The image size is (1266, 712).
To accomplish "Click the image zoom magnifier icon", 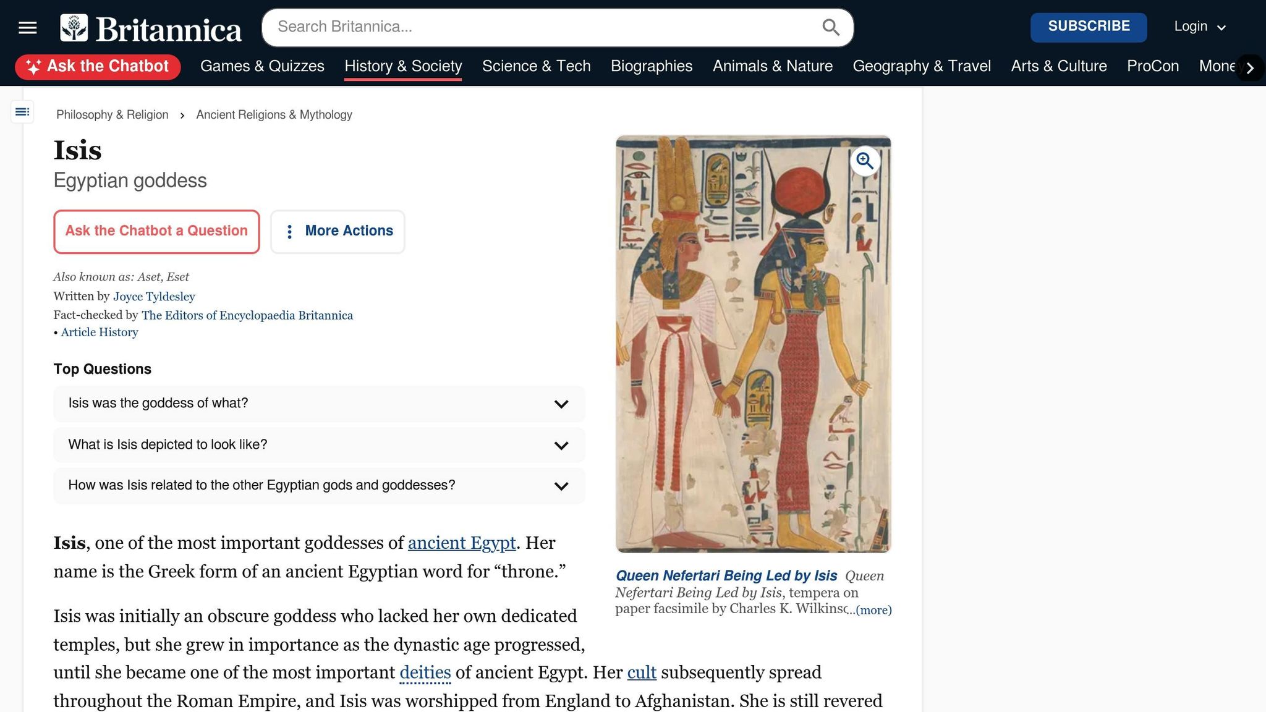I will click(864, 161).
